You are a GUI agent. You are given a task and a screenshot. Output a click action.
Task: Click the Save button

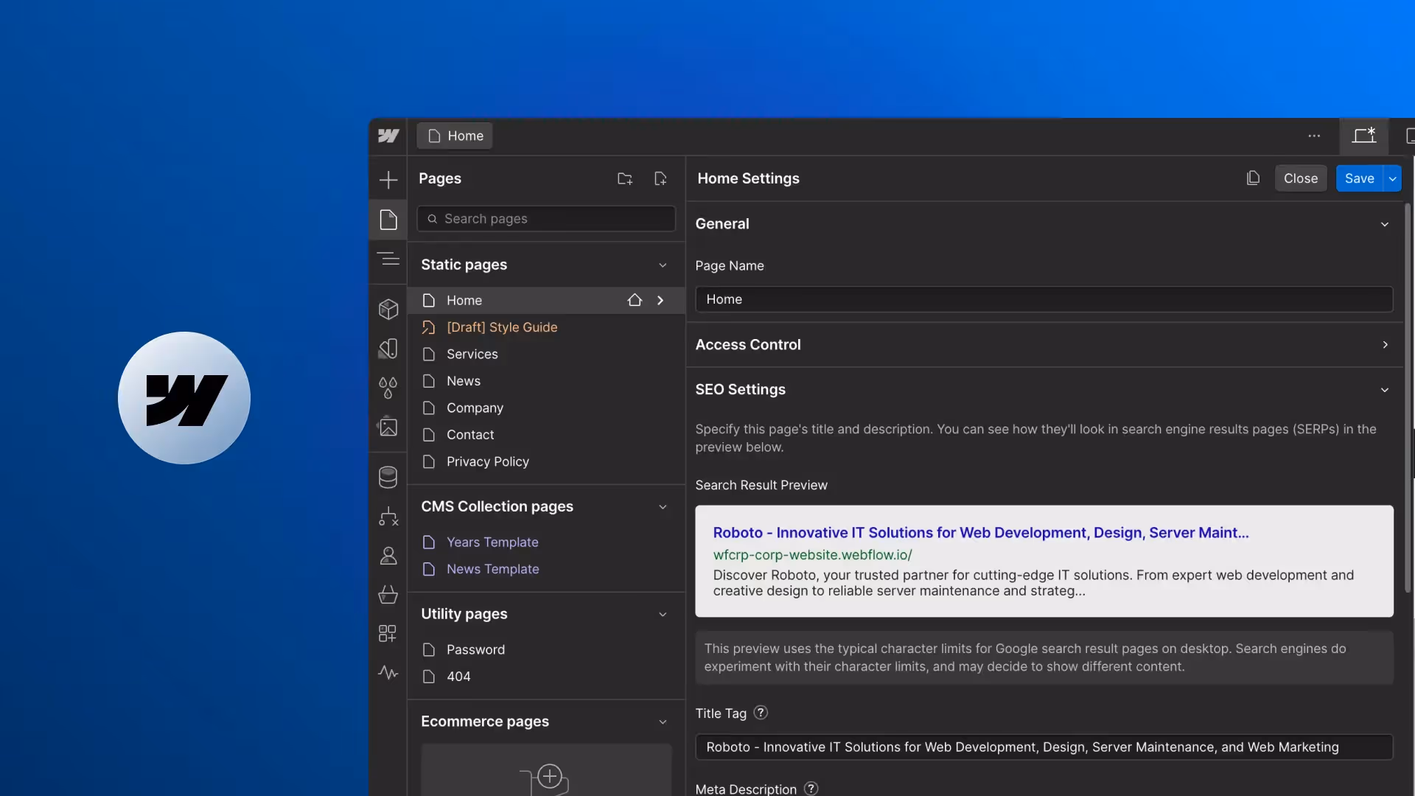tap(1359, 178)
